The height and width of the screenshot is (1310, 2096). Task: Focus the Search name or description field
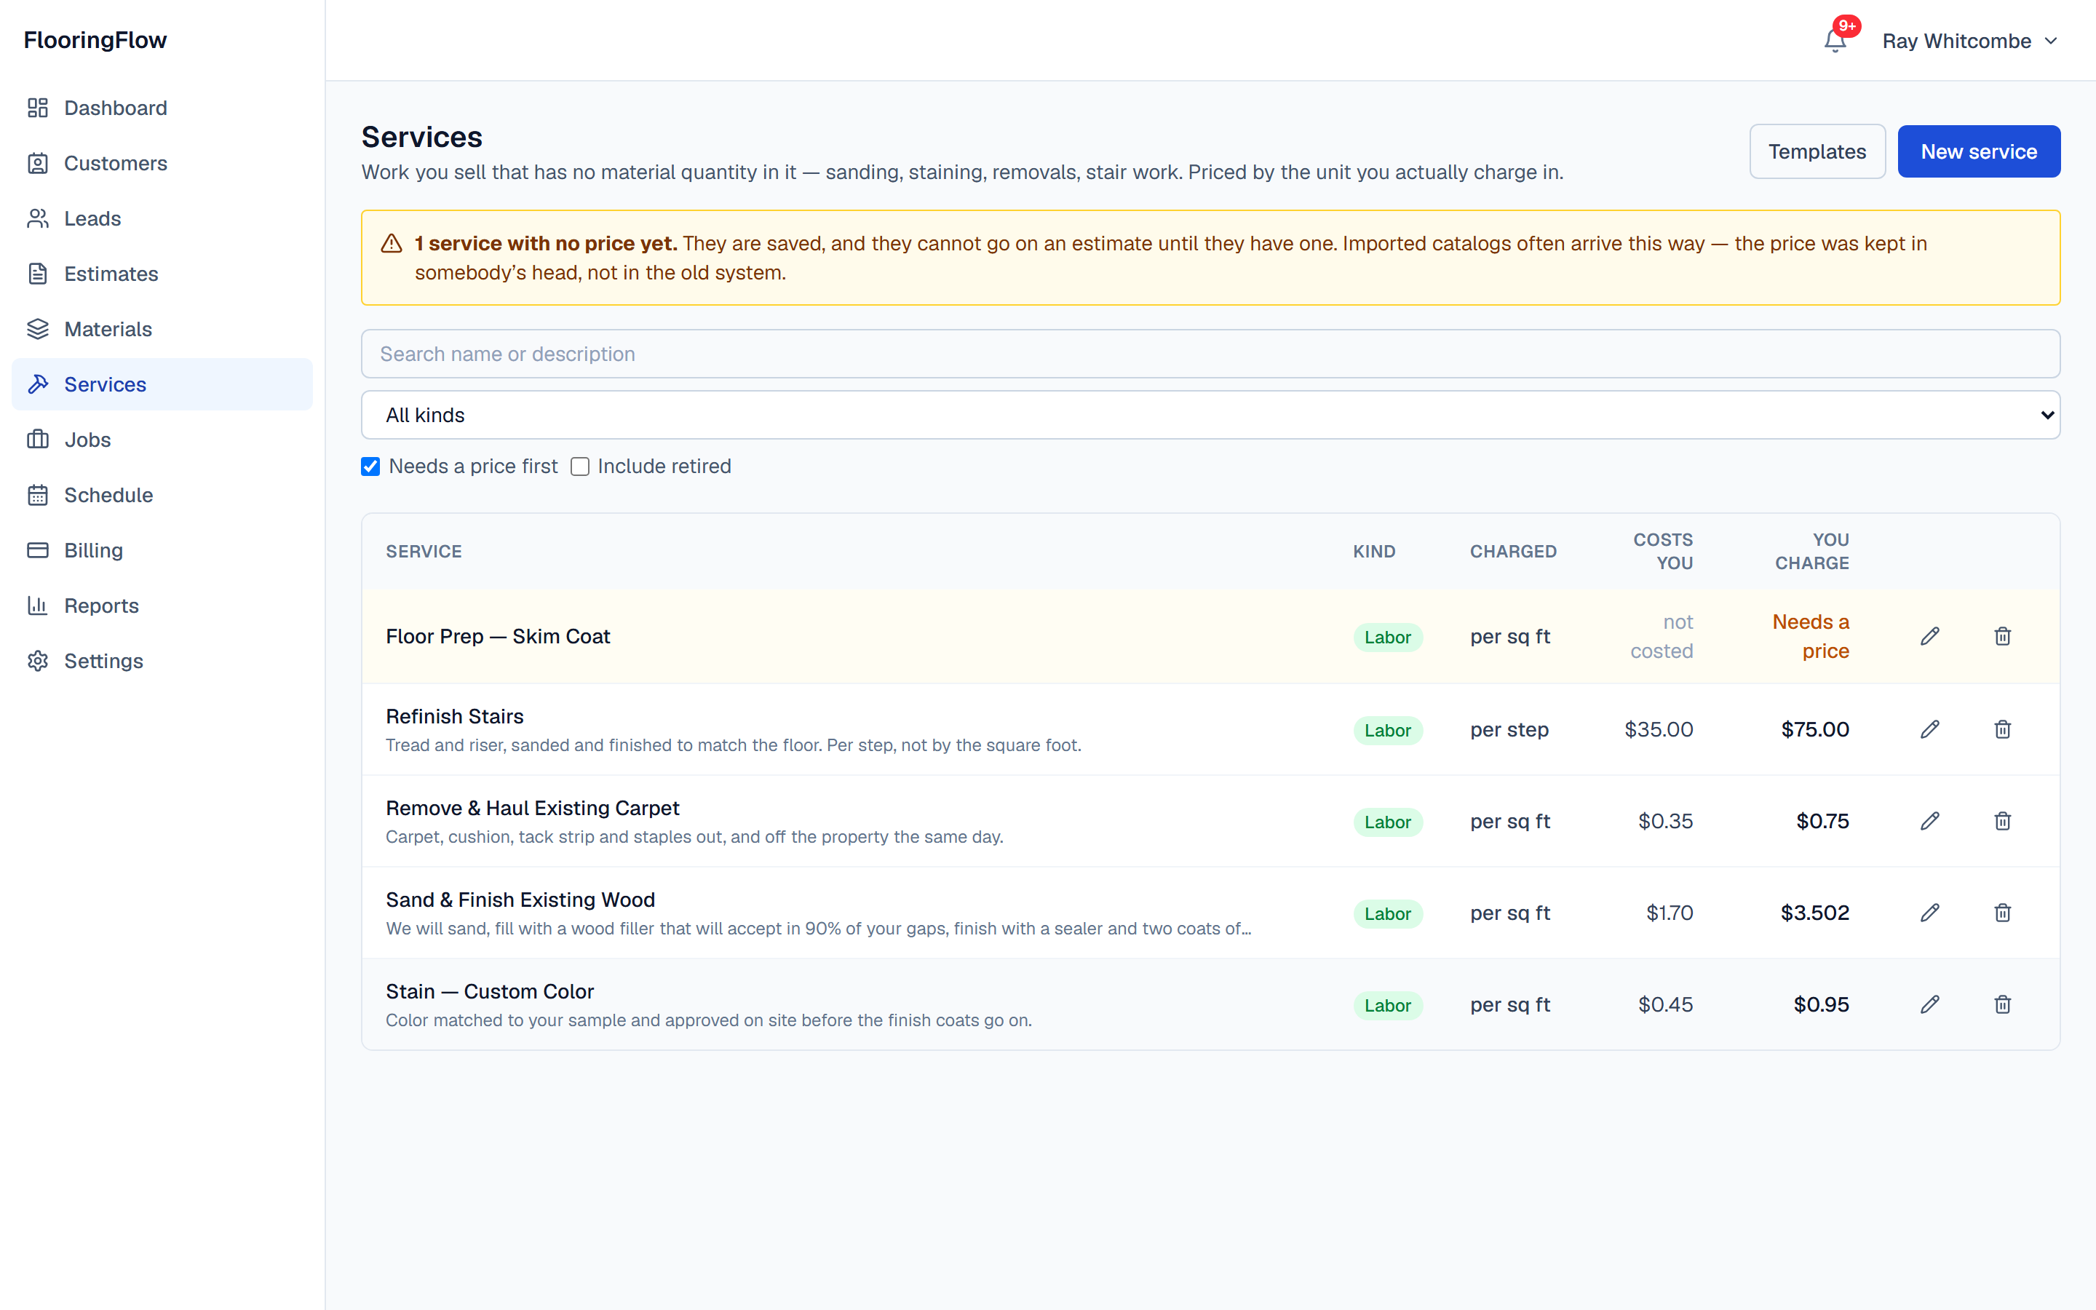pyautogui.click(x=1210, y=354)
